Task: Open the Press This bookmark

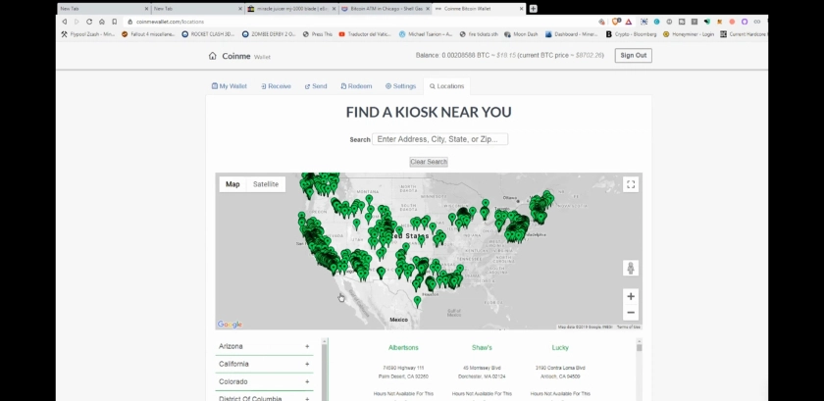Action: pyautogui.click(x=318, y=34)
